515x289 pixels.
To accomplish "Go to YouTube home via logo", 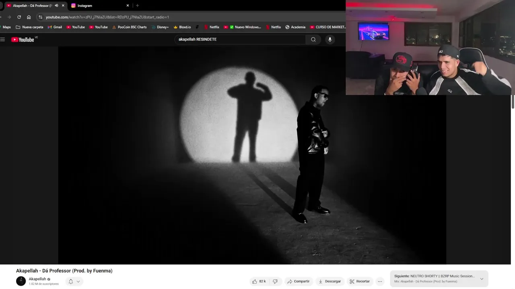I will pos(23,39).
